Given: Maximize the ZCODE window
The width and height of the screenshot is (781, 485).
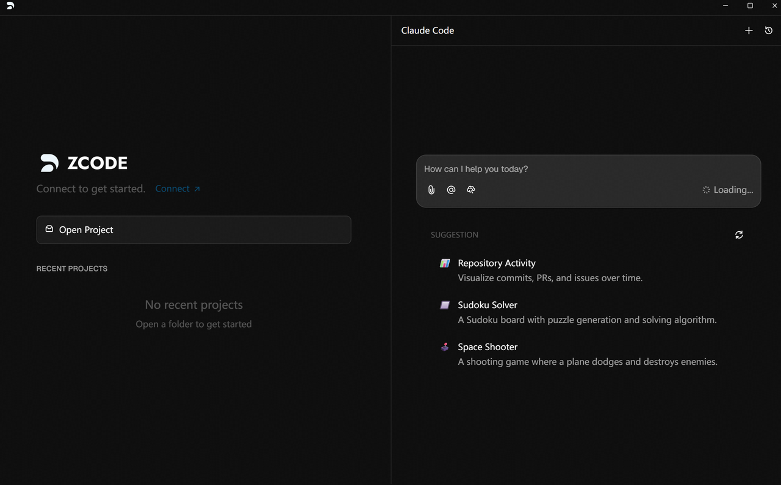Looking at the screenshot, I should [750, 5].
